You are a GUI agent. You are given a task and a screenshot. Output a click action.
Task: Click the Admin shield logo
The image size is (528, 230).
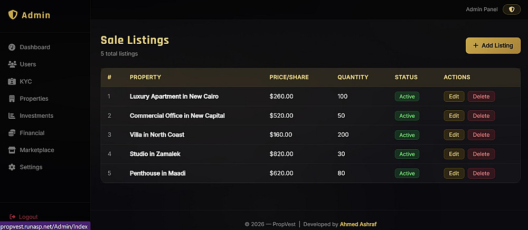pyautogui.click(x=13, y=15)
